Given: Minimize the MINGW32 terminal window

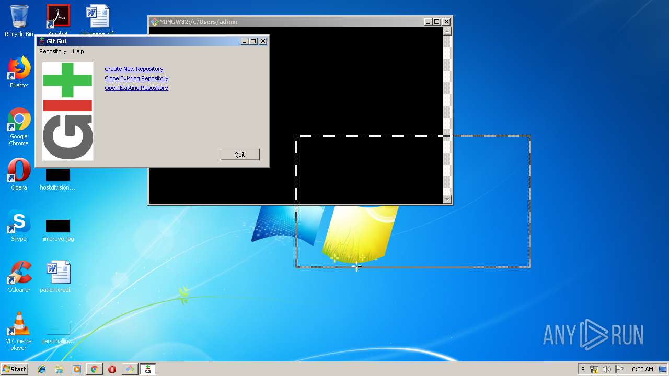Looking at the screenshot, I should 428,22.
